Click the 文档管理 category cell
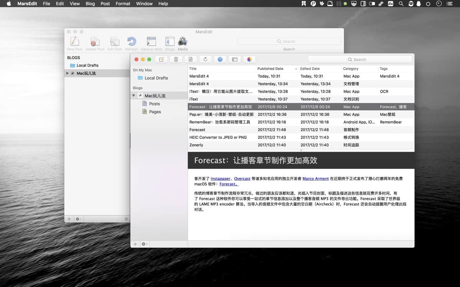 pyautogui.click(x=351, y=84)
